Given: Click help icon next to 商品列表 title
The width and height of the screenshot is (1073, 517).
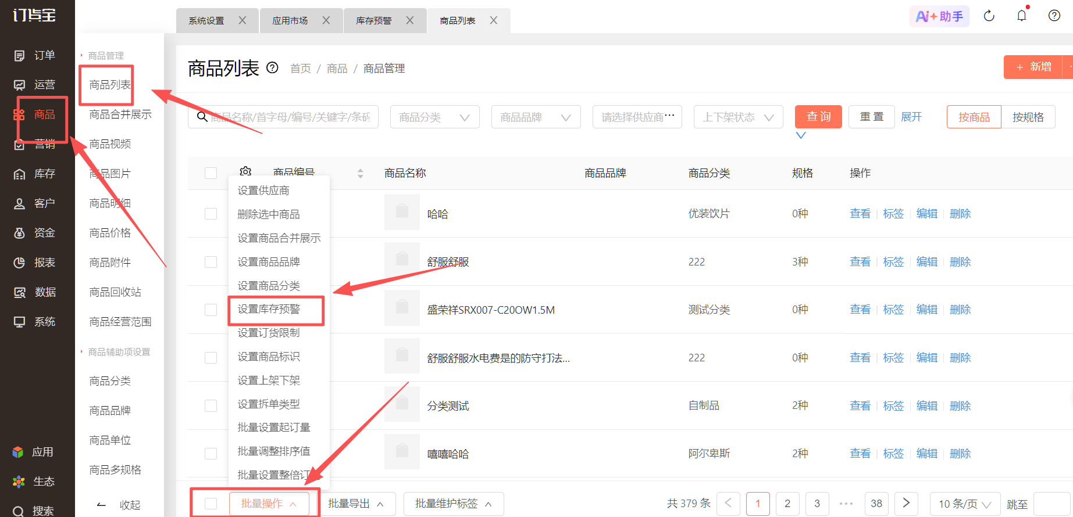Looking at the screenshot, I should click(x=272, y=68).
